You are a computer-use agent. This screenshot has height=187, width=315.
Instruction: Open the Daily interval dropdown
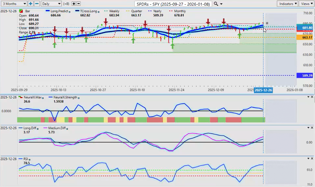click(x=51, y=4)
